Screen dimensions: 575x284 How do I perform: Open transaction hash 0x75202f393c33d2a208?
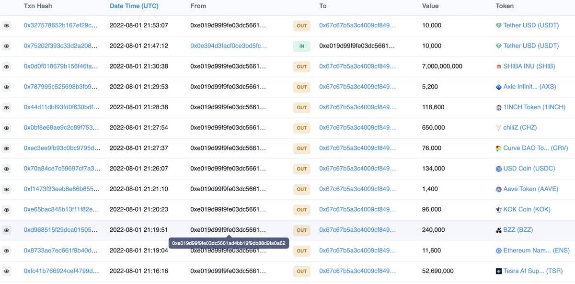point(61,46)
